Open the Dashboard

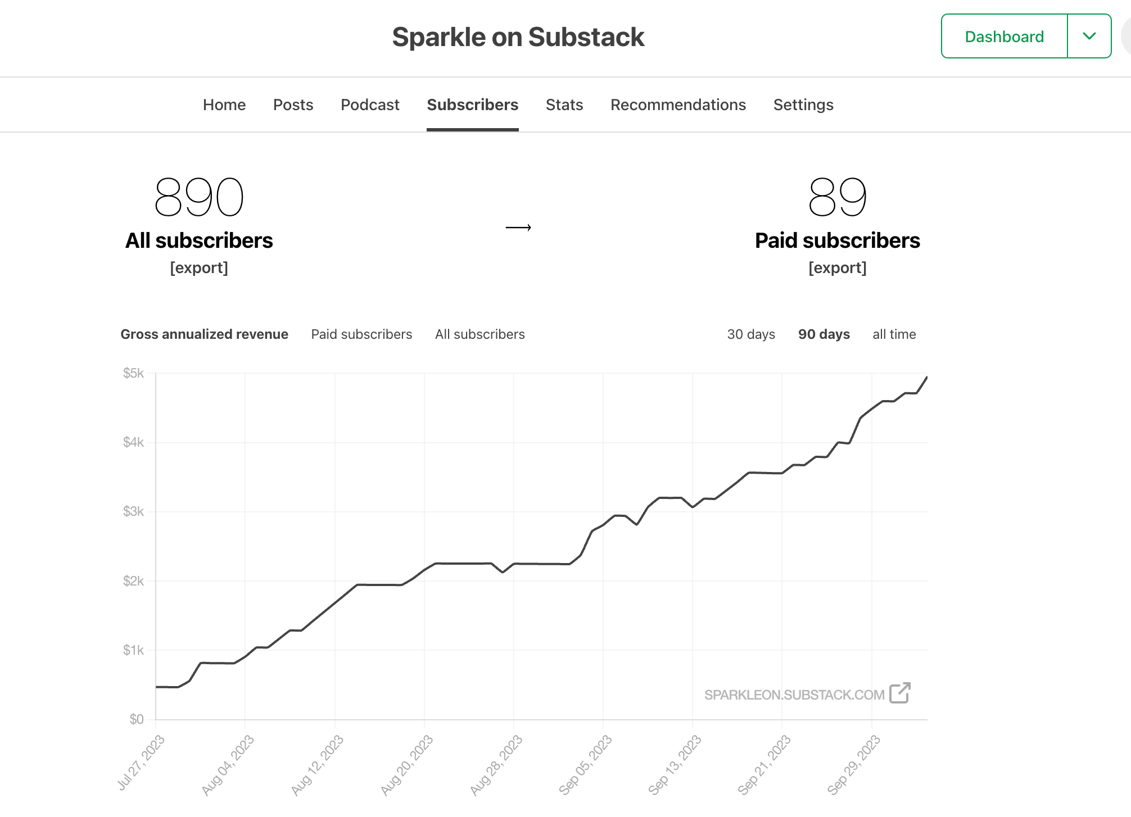[x=1003, y=36]
